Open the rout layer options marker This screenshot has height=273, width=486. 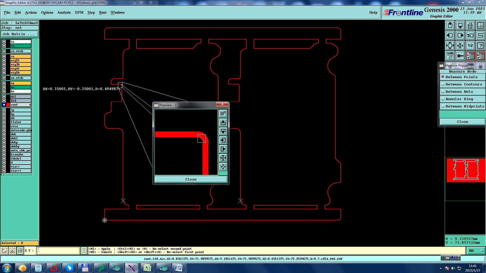point(30,105)
